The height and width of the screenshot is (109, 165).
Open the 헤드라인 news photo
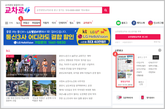click(x=31, y=66)
